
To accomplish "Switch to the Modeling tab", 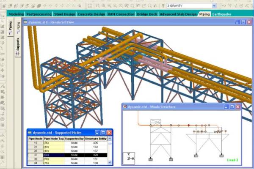I will coord(17,14).
